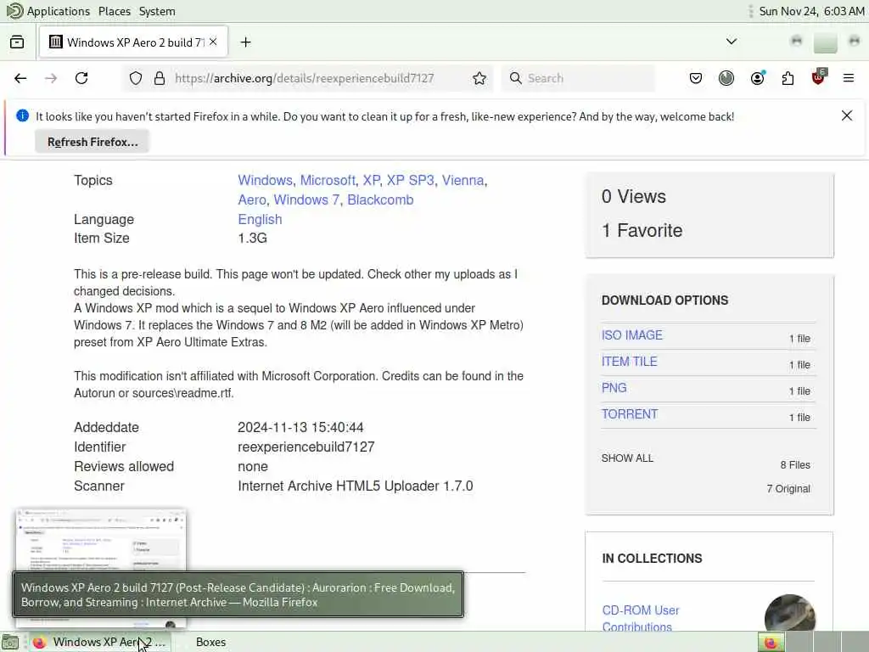Open the Firefox account icon
The width and height of the screenshot is (869, 652).
pos(758,78)
